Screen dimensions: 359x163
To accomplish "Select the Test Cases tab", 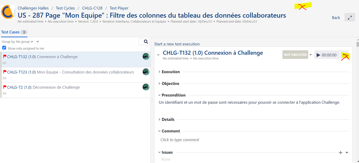I will (10, 32).
